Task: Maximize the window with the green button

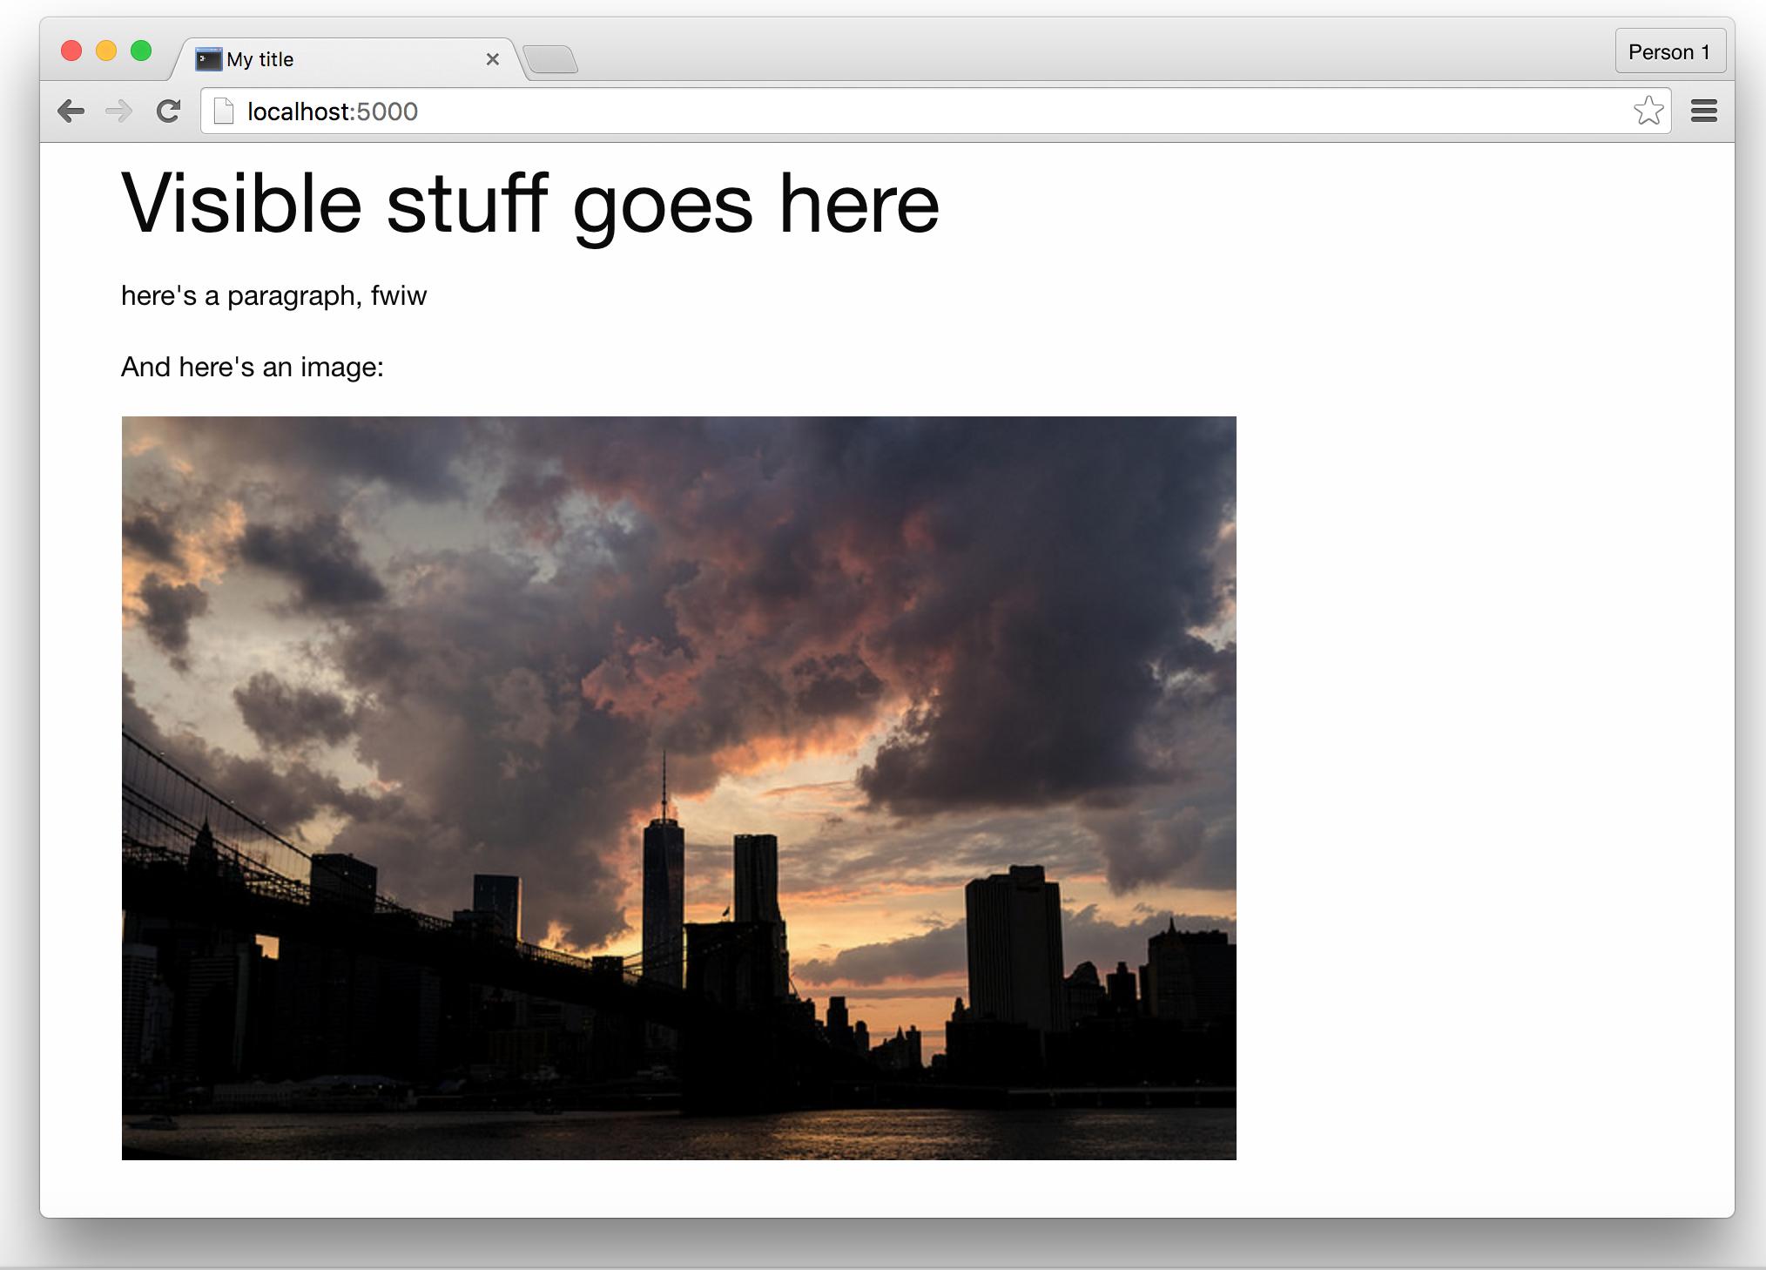Action: point(141,51)
